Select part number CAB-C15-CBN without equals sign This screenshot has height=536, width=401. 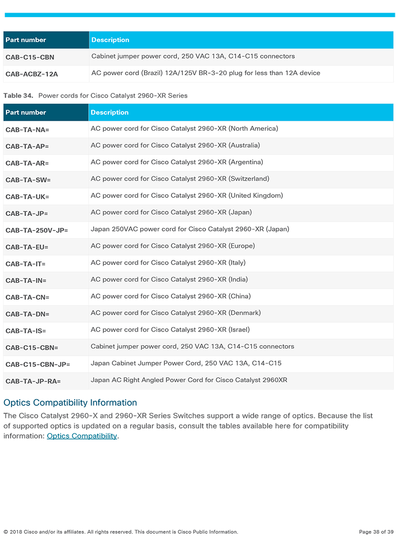click(x=30, y=57)
